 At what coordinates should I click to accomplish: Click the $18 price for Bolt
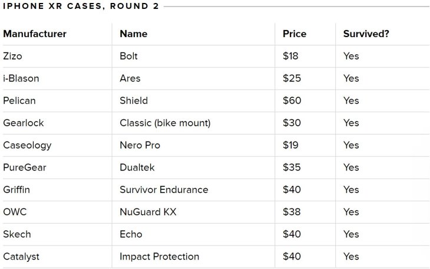click(x=291, y=56)
